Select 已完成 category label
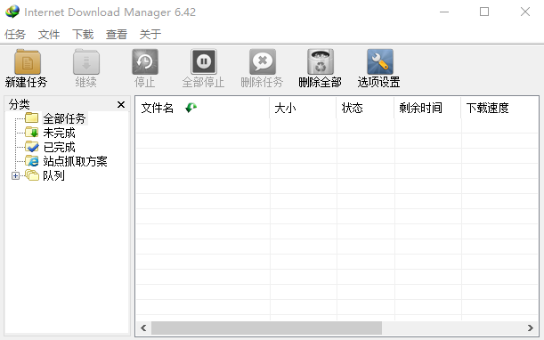 tap(59, 147)
